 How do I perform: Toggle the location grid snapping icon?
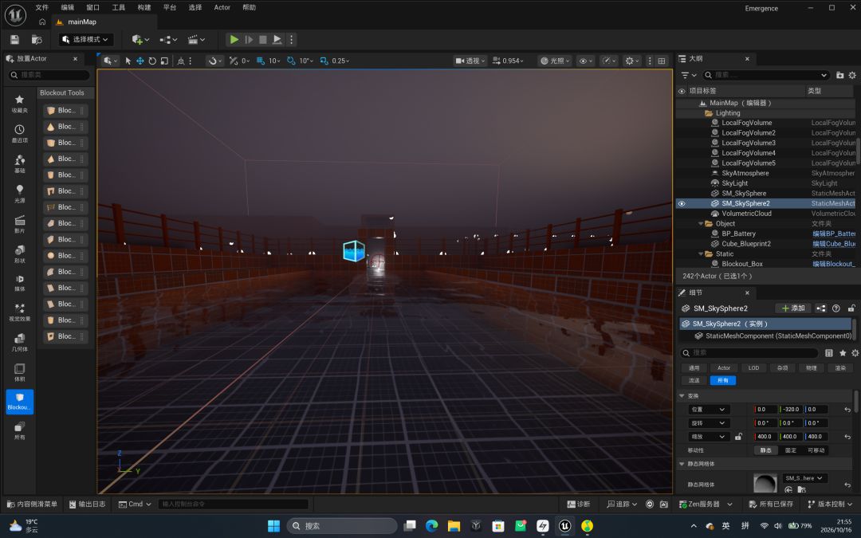click(x=261, y=61)
